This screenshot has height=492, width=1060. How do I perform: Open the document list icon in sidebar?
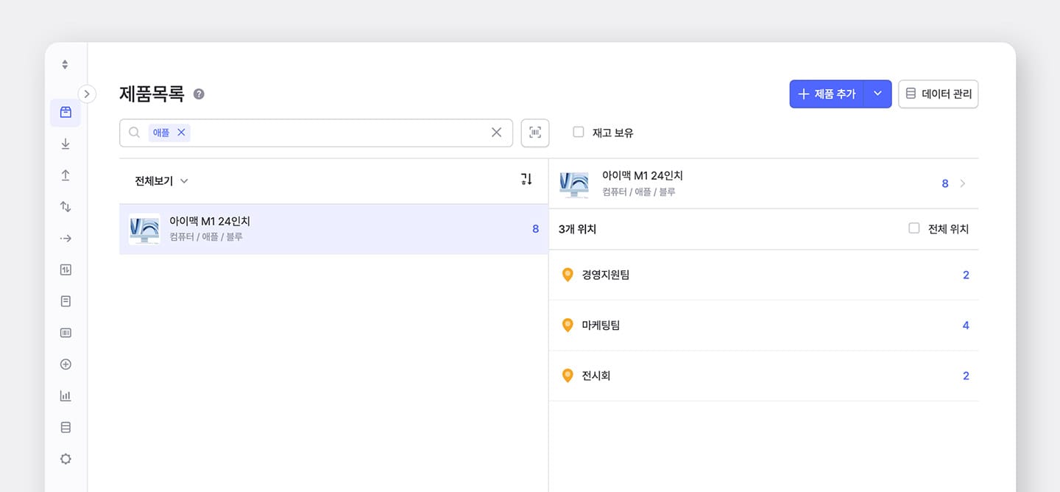click(66, 301)
